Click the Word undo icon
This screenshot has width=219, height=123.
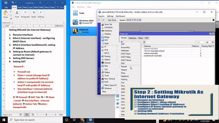tap(13, 3)
